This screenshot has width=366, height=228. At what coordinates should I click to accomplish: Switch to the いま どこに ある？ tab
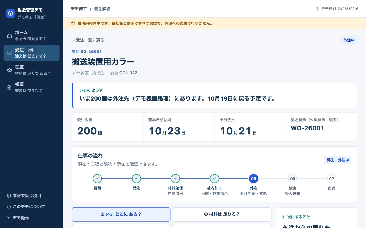121,214
